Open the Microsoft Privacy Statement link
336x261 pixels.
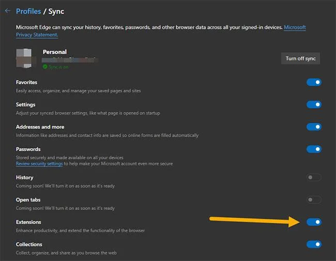point(161,31)
